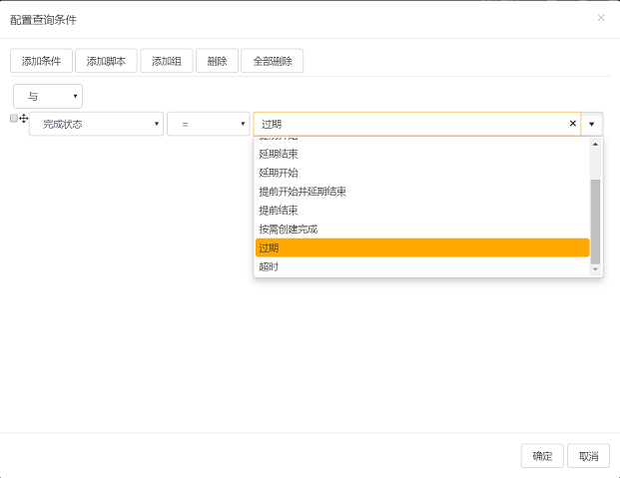This screenshot has height=478, width=620.
Task: Choose 超时 at the bottom of list
Action: pos(270,266)
